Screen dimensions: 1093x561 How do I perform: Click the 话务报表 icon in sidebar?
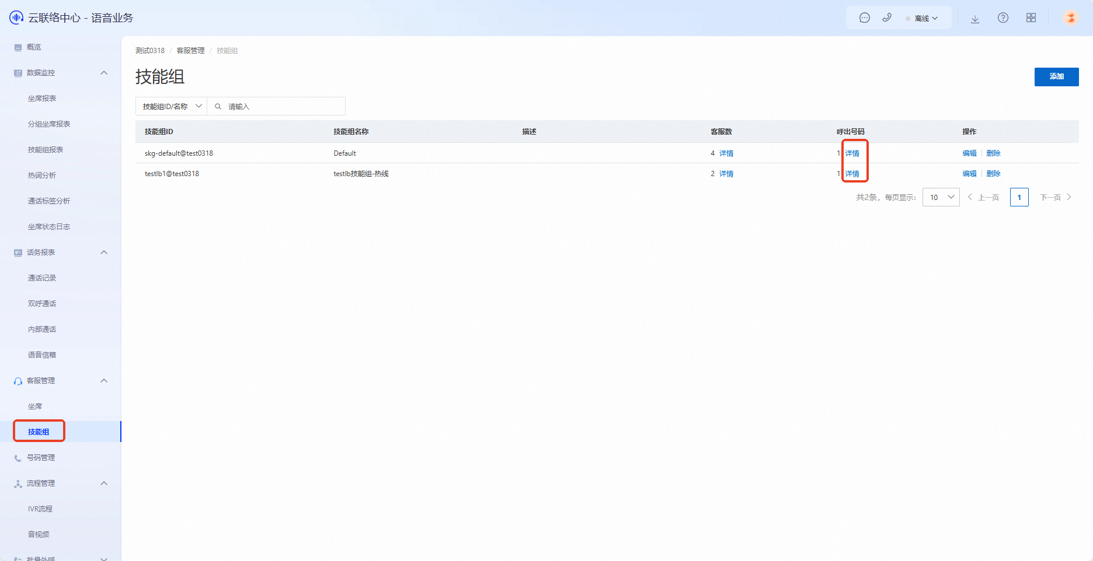click(x=18, y=253)
